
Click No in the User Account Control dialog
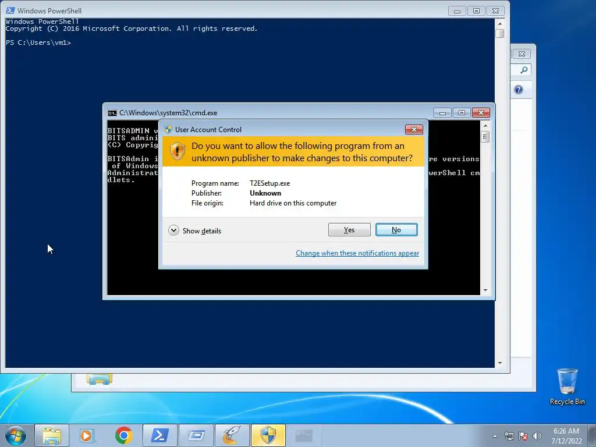396,229
